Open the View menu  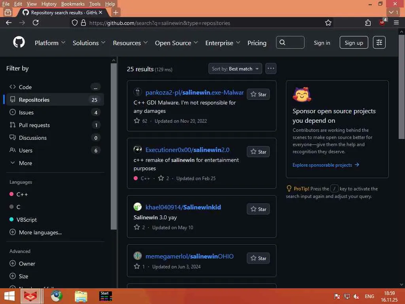point(32,4)
